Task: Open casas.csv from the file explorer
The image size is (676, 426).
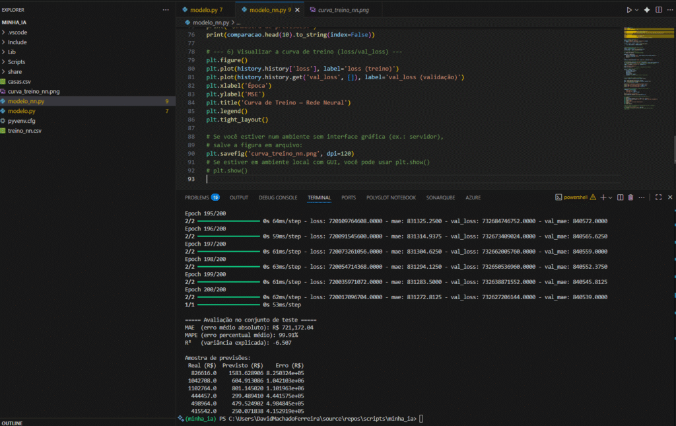Action: 19,81
